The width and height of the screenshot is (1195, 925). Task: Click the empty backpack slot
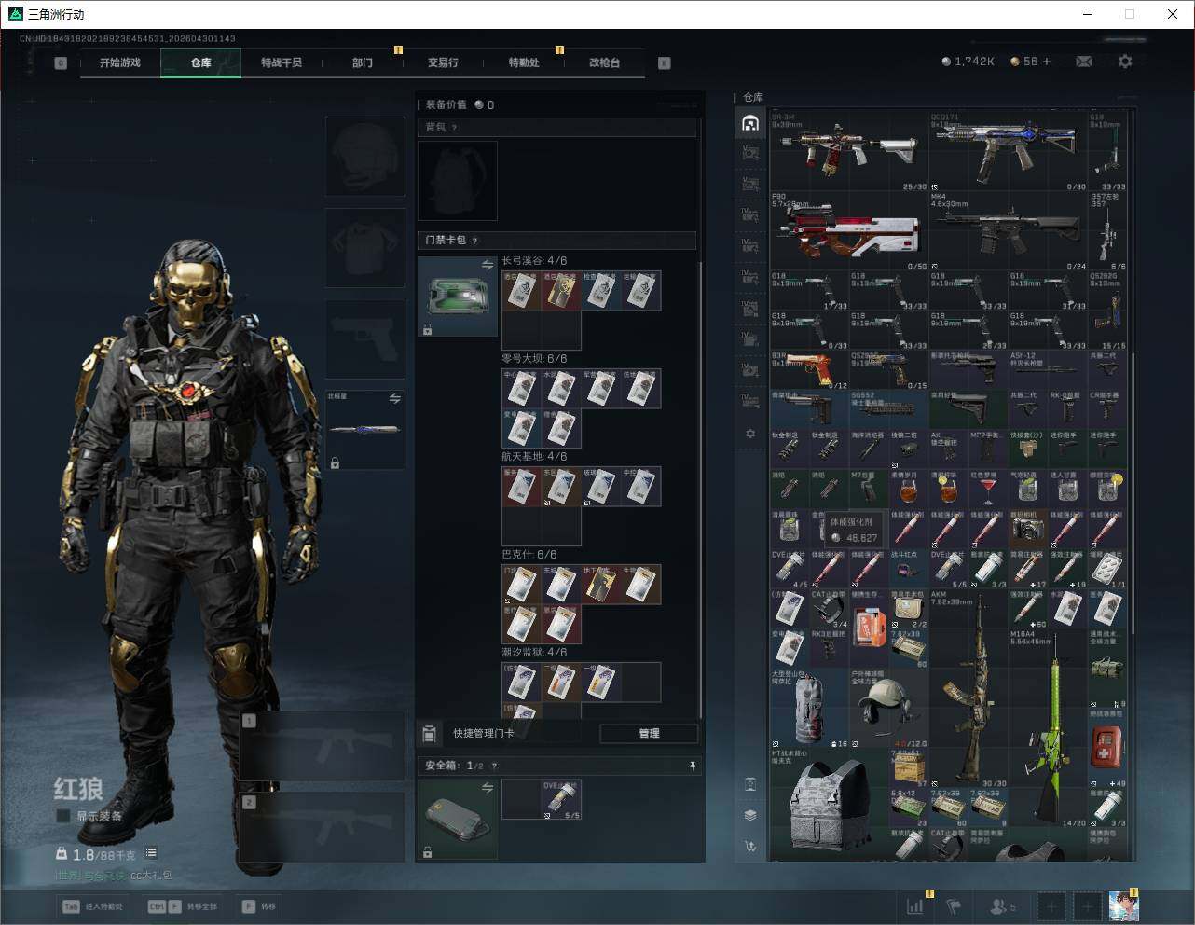pos(458,181)
